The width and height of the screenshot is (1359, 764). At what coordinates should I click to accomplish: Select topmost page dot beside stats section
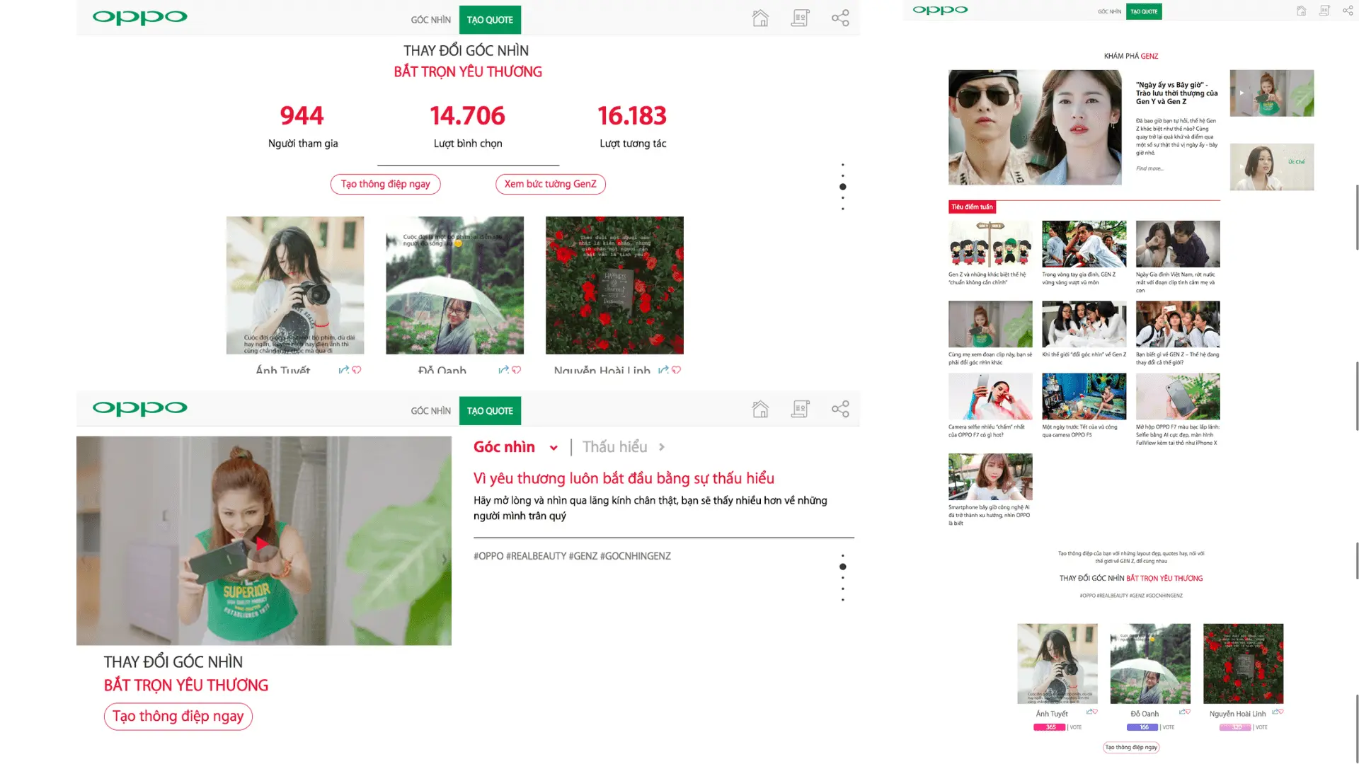click(x=842, y=165)
